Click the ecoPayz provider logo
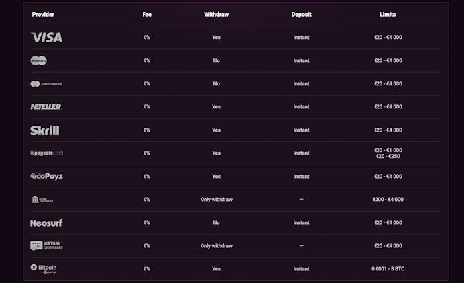464x283 pixels. tap(46, 176)
